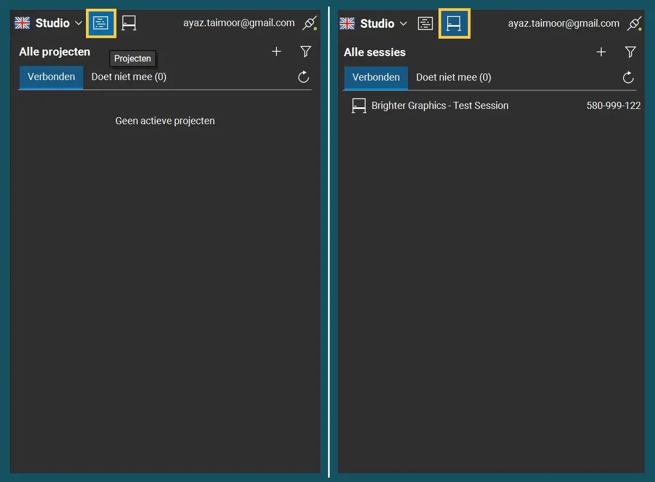Open filter for Alle sessies
The width and height of the screenshot is (655, 482).
coord(631,52)
